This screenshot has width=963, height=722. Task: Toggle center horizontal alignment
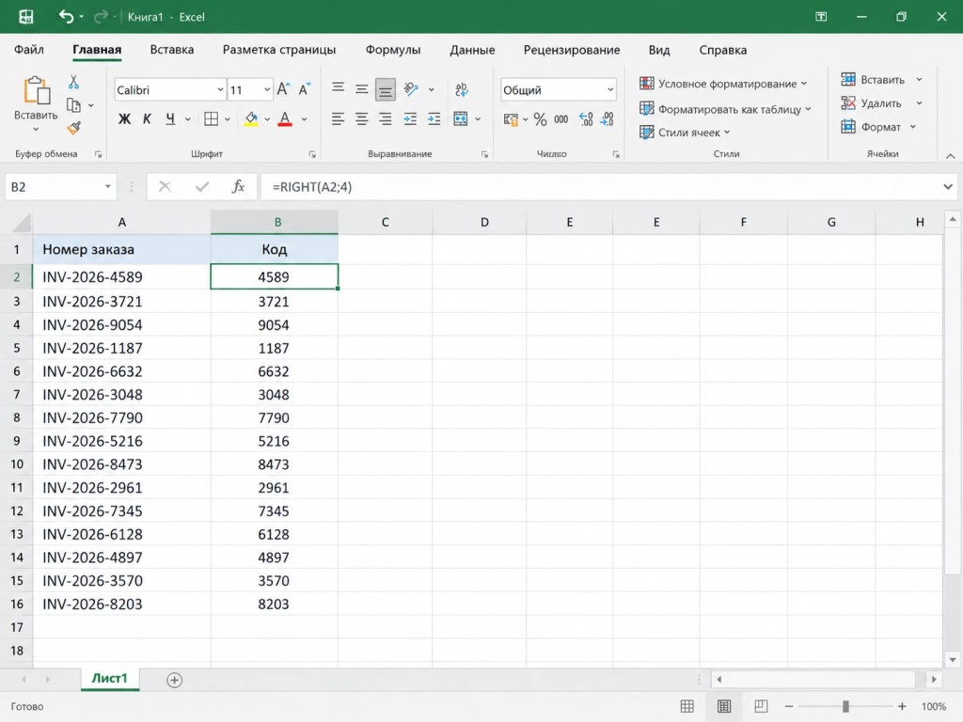coord(362,119)
